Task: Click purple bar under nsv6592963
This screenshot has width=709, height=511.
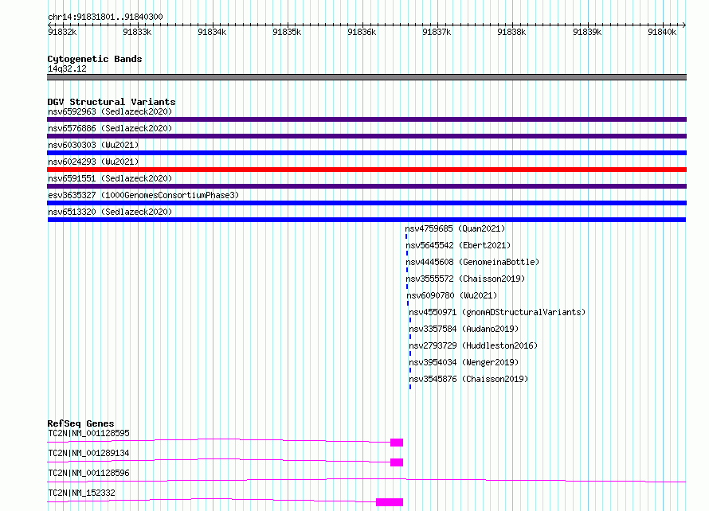Action: coord(366,119)
